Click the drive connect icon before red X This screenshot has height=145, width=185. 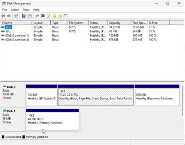click(37, 16)
